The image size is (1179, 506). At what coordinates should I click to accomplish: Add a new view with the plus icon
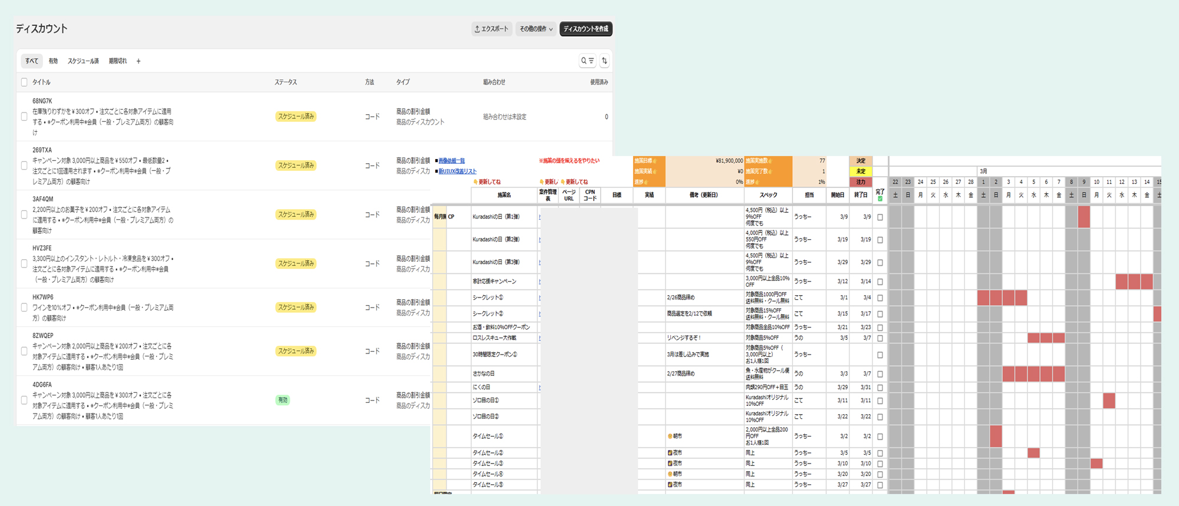[139, 61]
